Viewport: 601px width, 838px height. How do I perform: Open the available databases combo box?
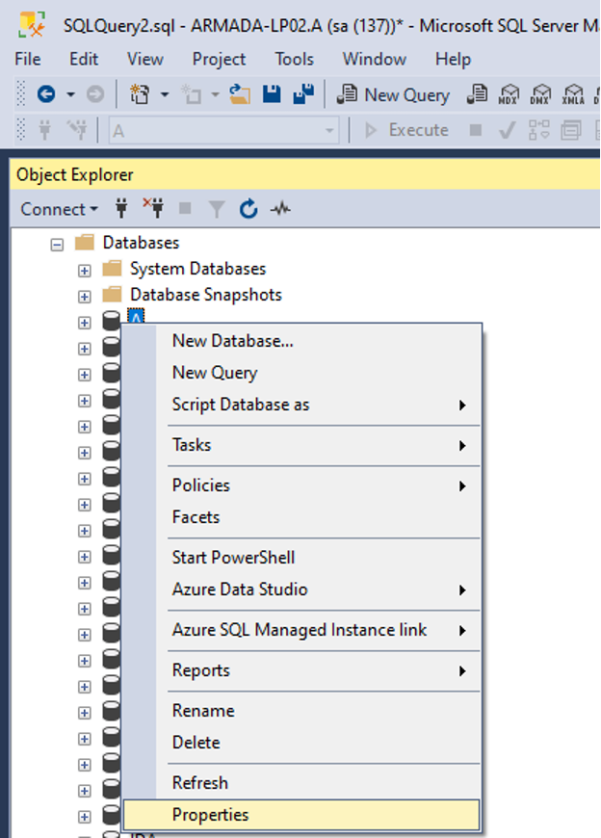tap(223, 130)
